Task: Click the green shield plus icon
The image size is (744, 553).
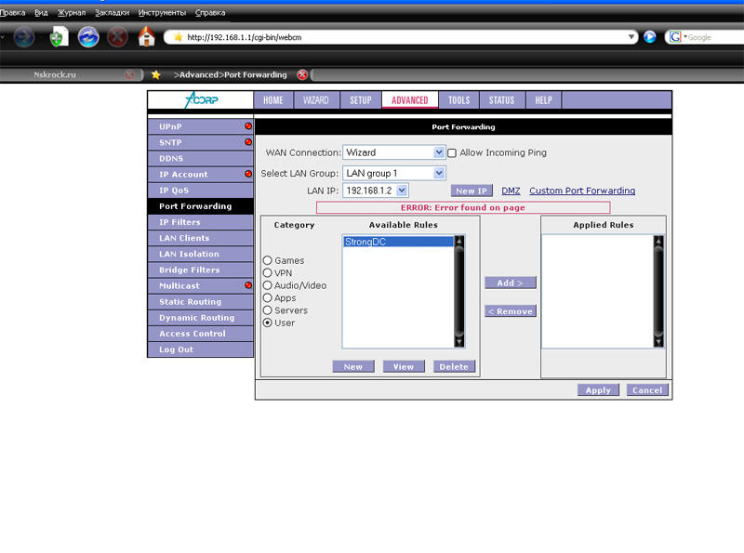Action: pos(59,37)
